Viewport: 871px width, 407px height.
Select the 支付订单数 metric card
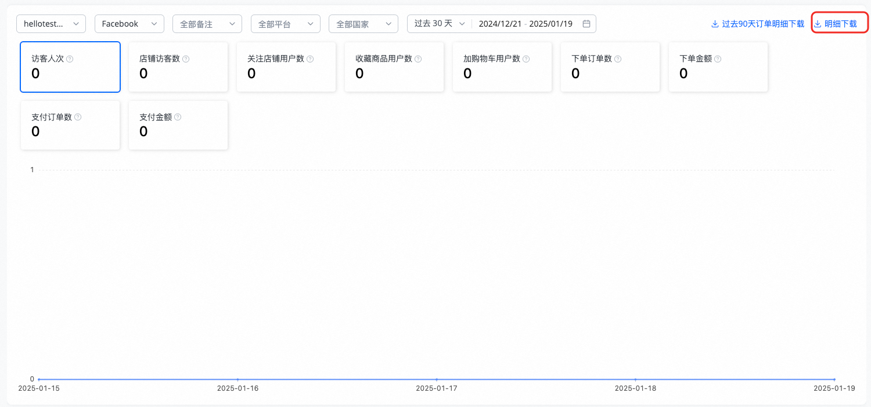coord(70,125)
